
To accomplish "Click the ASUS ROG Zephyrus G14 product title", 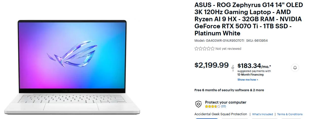I will (x=248, y=19).
